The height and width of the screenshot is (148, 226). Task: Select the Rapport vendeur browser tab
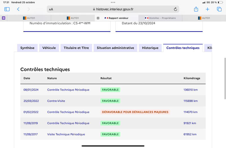[116, 18]
